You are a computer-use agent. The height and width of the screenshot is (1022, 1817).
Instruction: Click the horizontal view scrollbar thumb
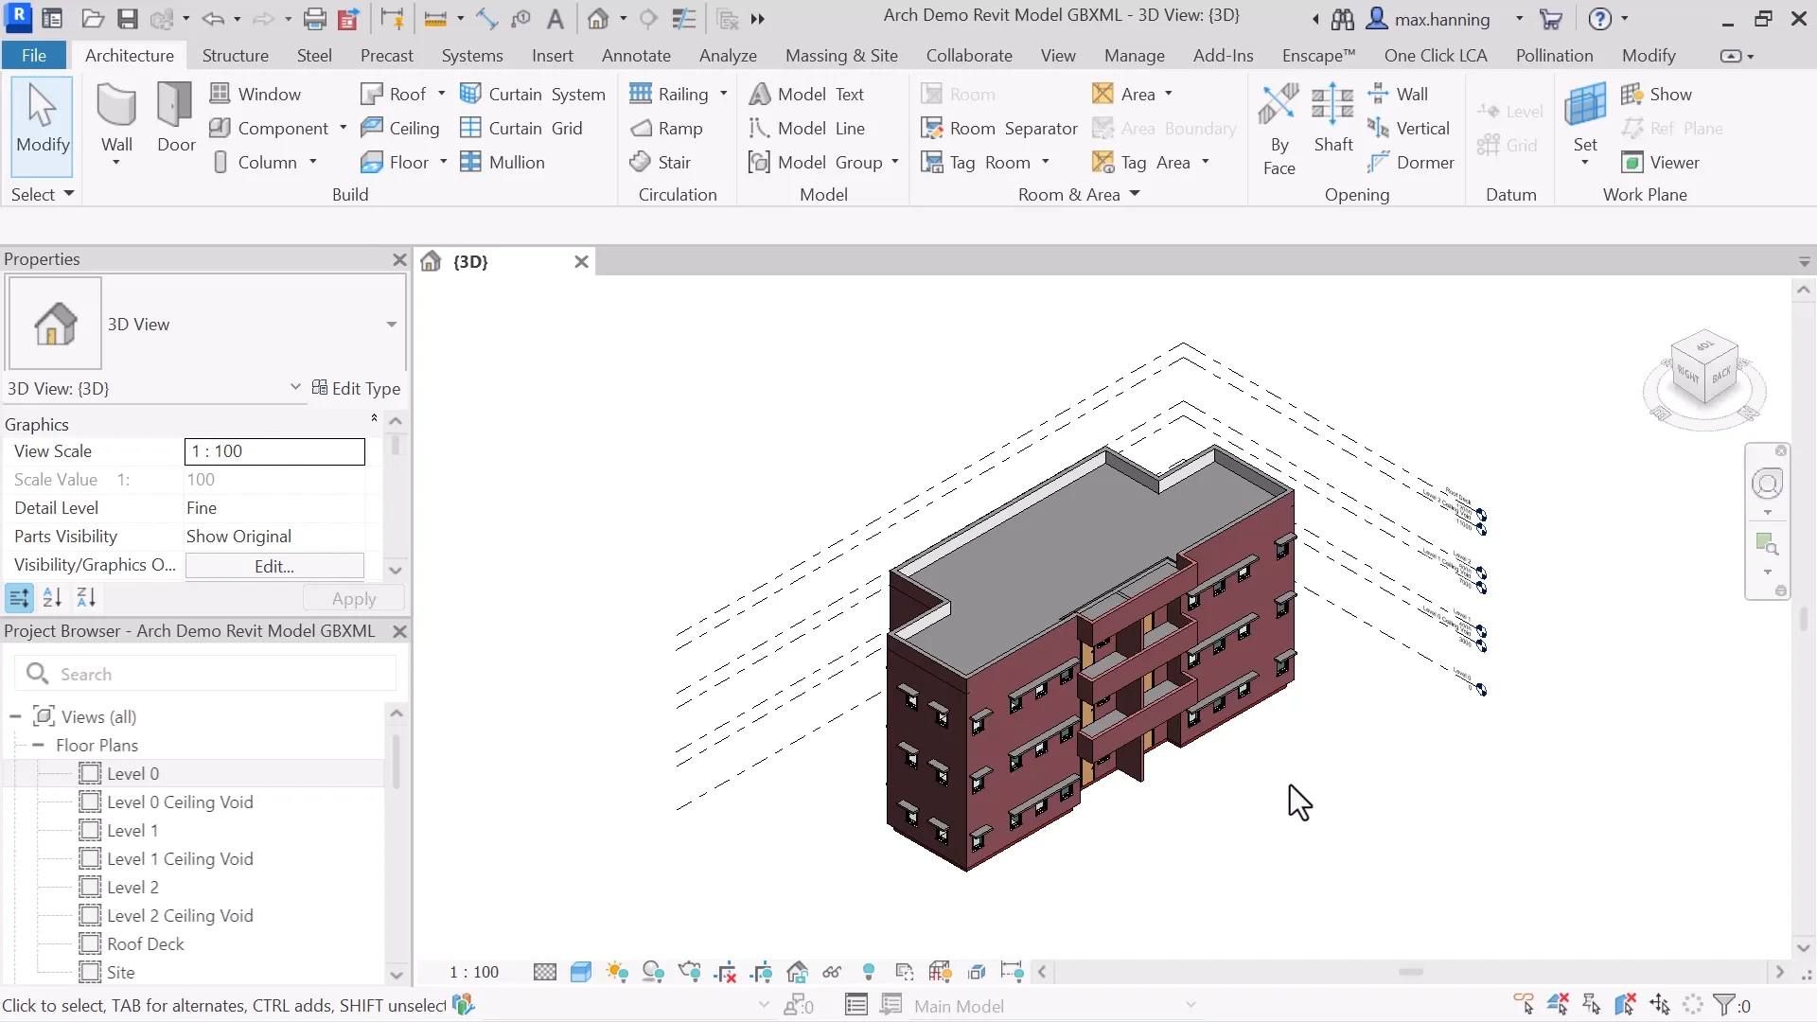tap(1410, 972)
